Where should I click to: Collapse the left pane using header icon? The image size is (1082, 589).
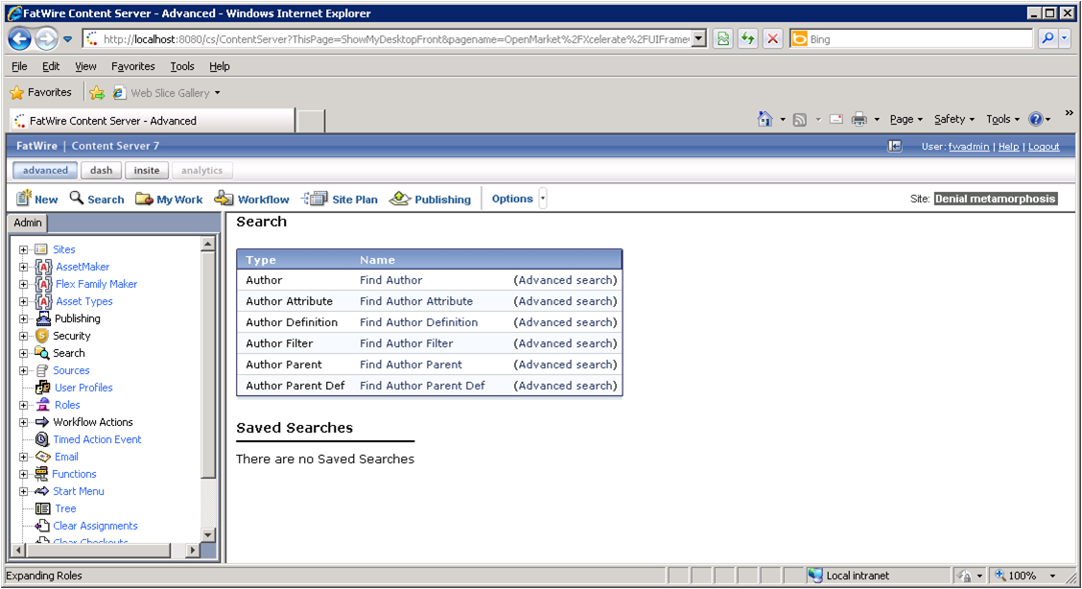[894, 146]
